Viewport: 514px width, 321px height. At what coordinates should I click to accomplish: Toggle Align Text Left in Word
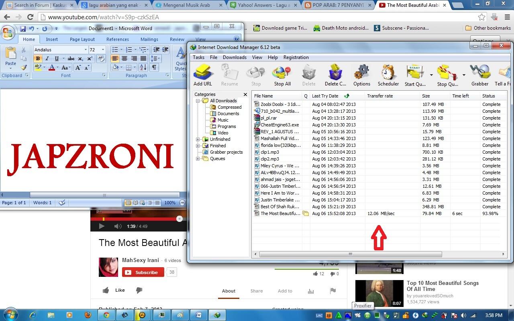pos(115,59)
